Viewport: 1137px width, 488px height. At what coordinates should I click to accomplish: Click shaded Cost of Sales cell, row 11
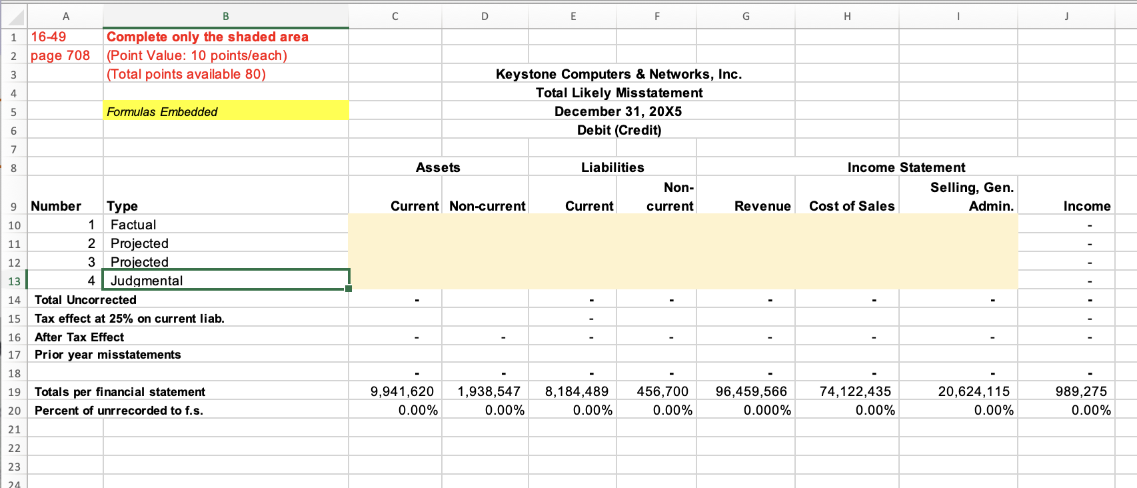(x=847, y=243)
